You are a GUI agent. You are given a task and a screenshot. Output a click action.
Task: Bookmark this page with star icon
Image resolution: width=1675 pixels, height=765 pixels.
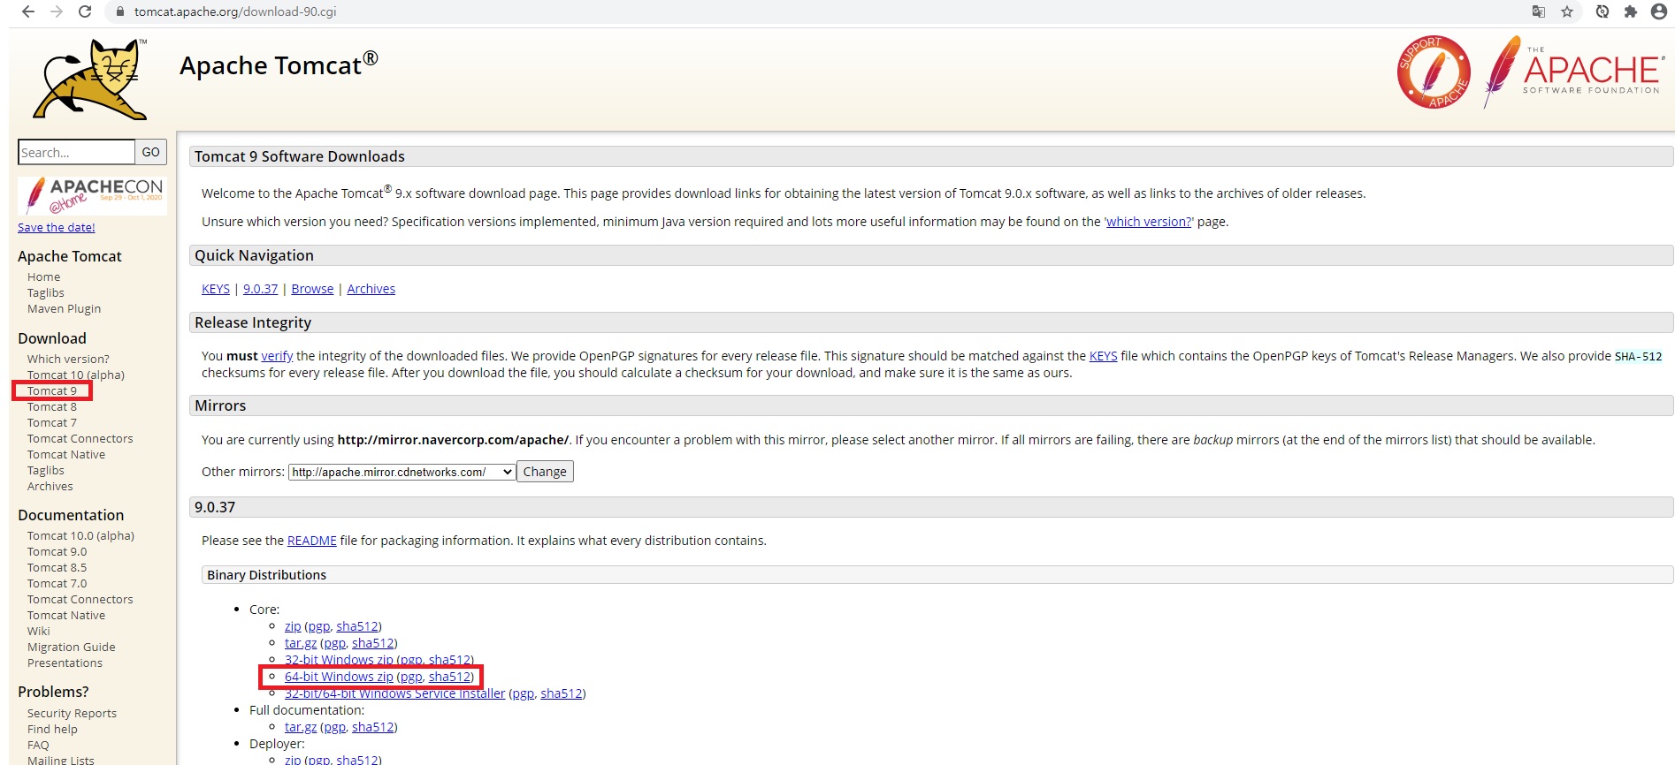1567,11
